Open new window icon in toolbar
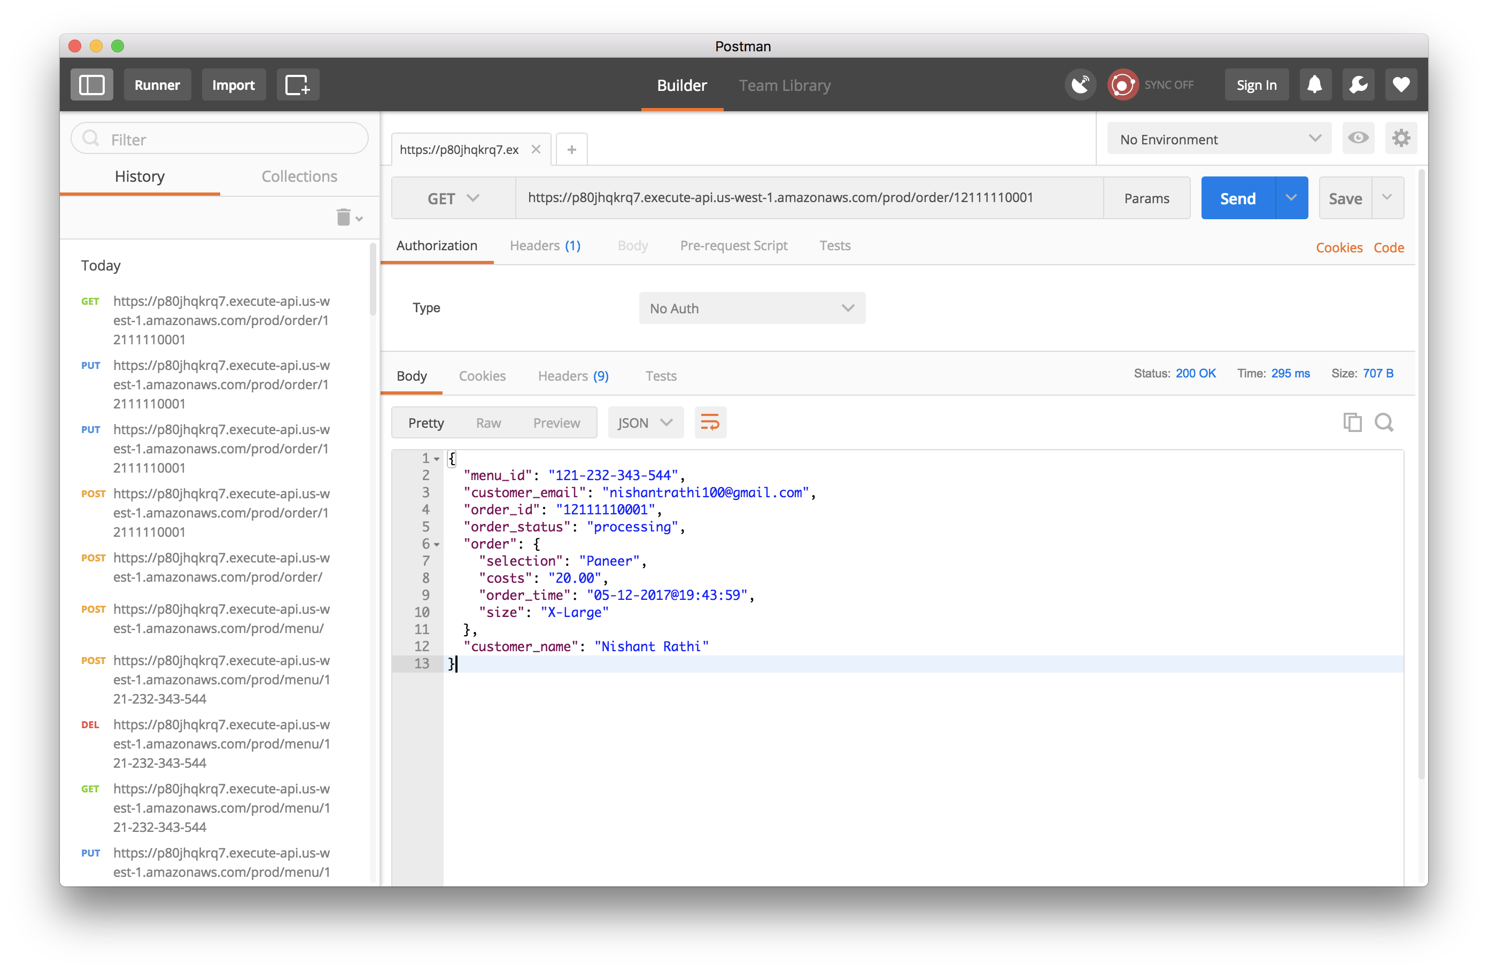This screenshot has width=1488, height=972. (298, 84)
